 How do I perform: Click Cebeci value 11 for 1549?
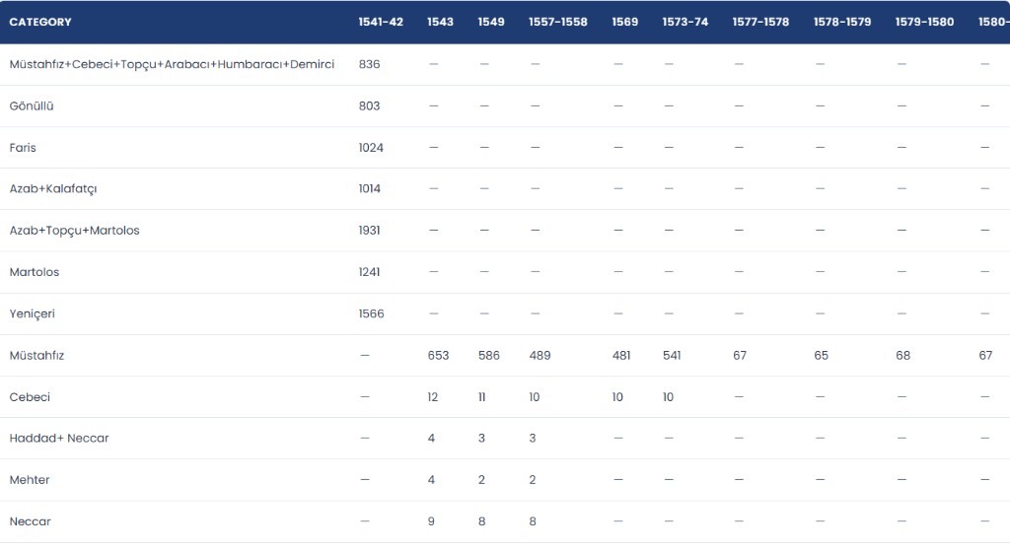(x=481, y=397)
